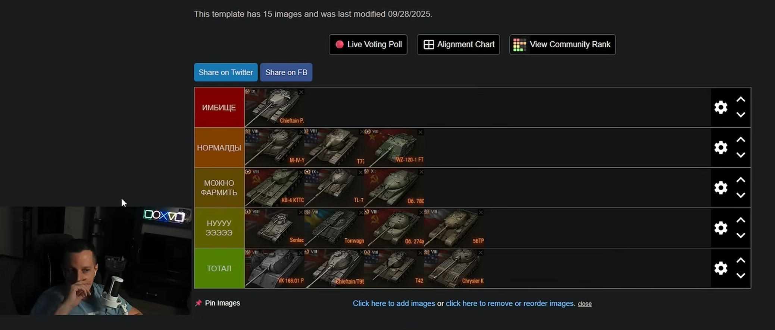Remove the Tornvagn tank via its X
Image resolution: width=775 pixels, height=330 pixels.
point(361,212)
